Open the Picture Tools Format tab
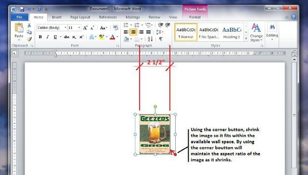Screen dimensions: 308x175 (194, 17)
